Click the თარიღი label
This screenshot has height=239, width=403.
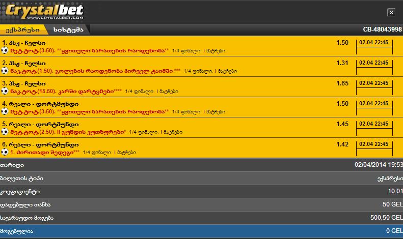pos(12,165)
